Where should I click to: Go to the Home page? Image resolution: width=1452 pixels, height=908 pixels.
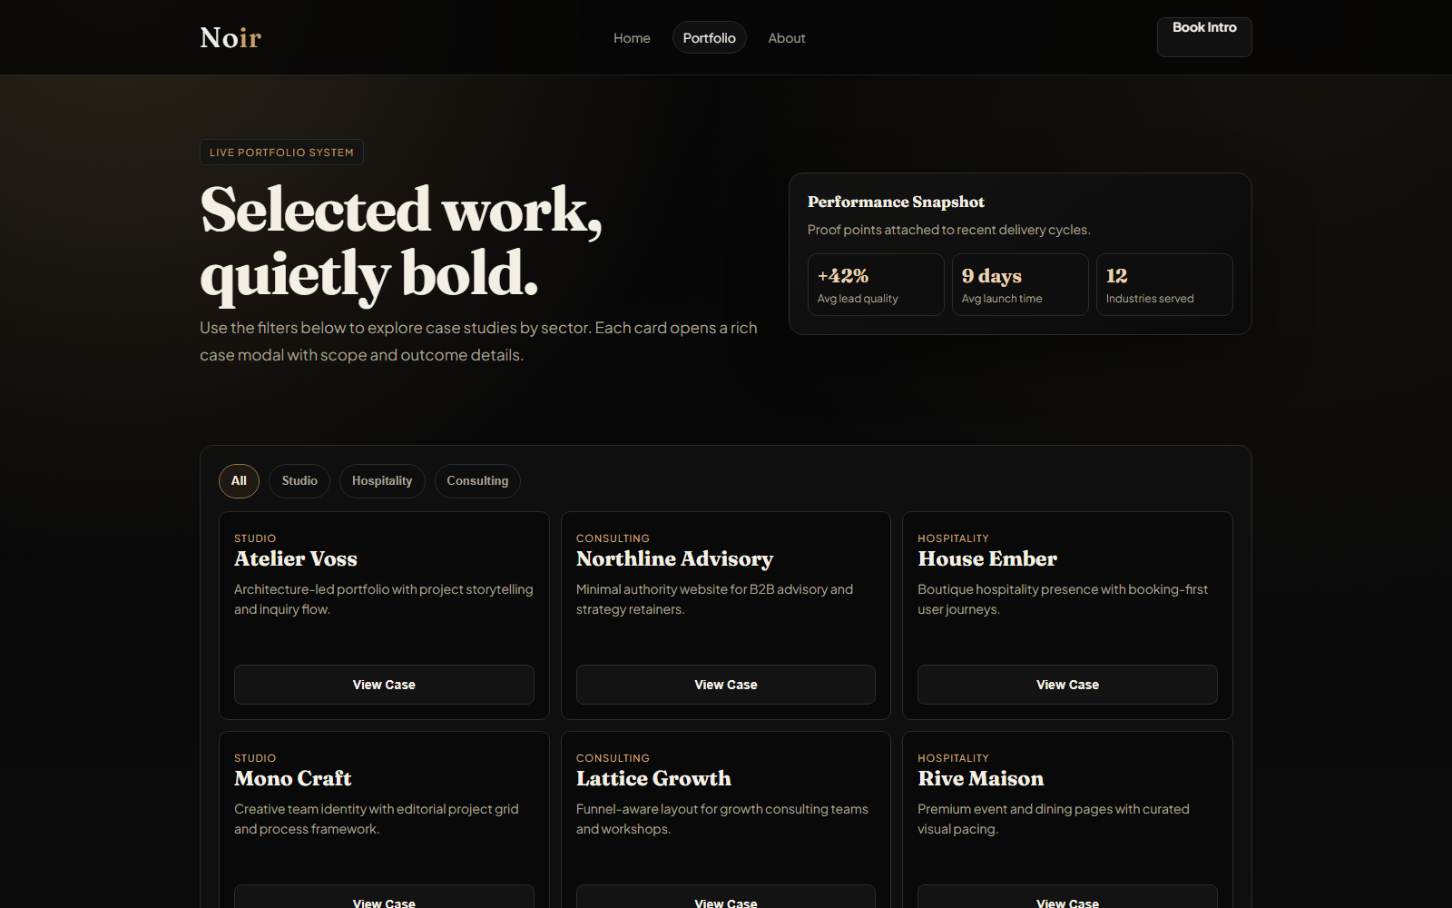pos(632,38)
